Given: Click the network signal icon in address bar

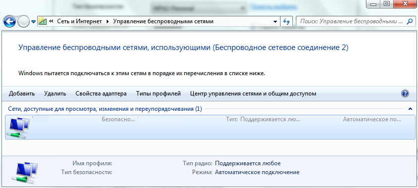Looking at the screenshot, I should [x=43, y=21].
